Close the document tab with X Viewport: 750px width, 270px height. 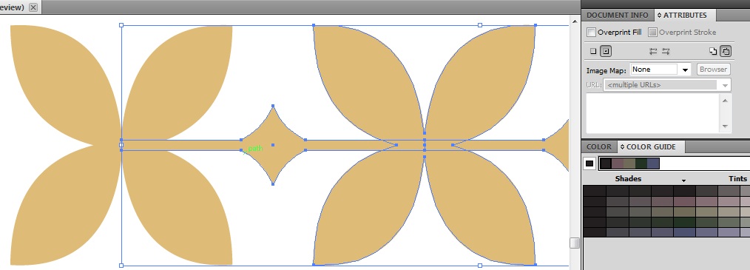click(33, 7)
